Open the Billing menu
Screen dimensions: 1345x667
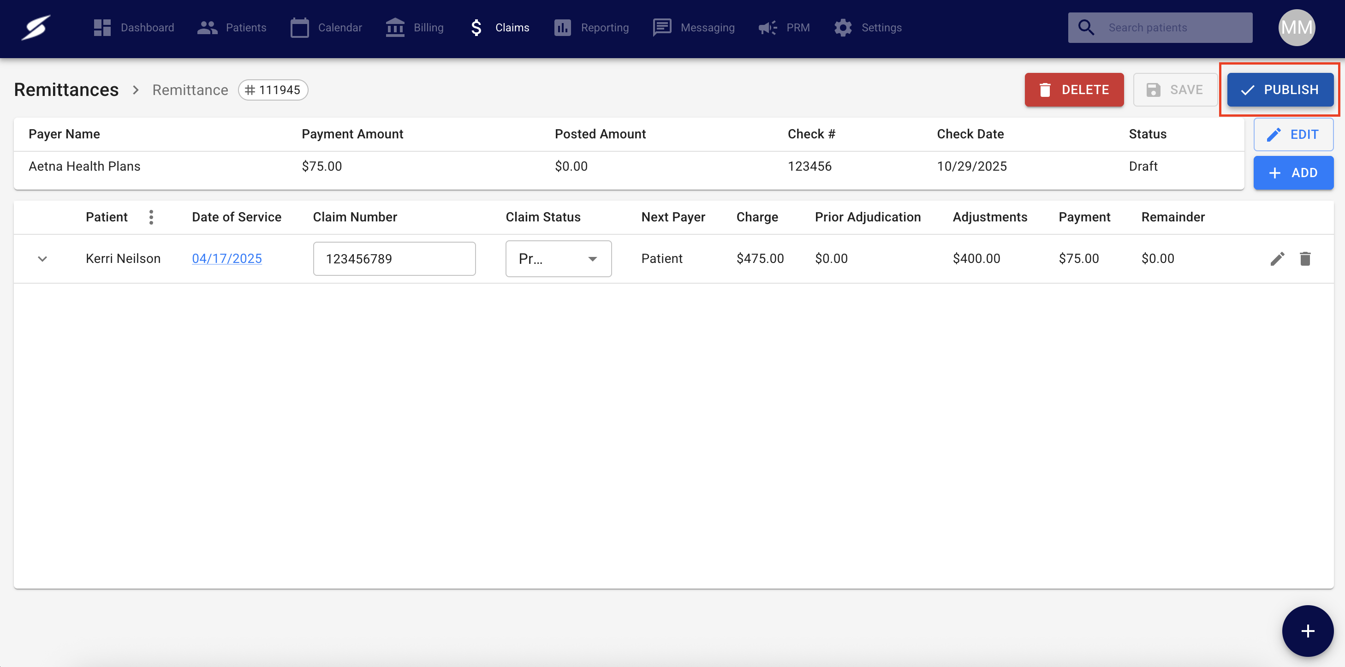tap(415, 27)
